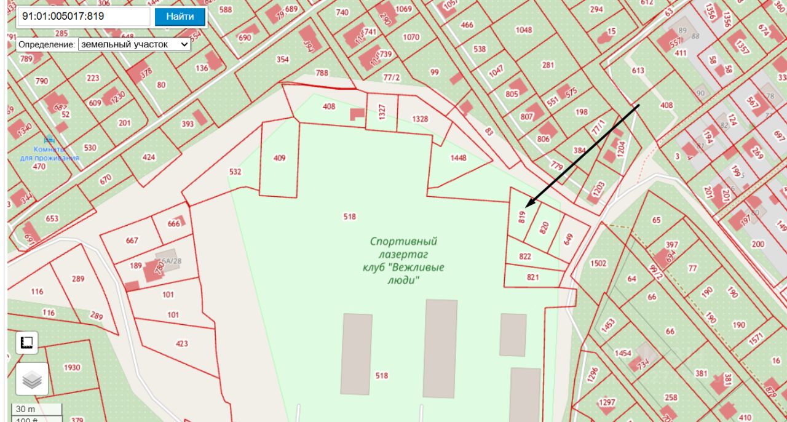Click the measurement ruler tool icon

click(26, 342)
